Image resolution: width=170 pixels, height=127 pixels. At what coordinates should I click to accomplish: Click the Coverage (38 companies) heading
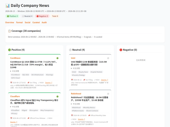pyautogui.click(x=26, y=31)
